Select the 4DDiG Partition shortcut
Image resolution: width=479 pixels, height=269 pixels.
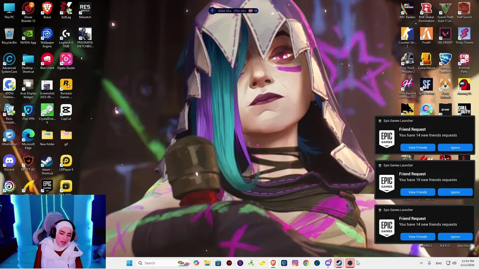click(x=9, y=89)
